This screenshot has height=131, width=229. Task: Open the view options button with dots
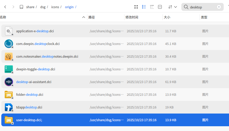pos(160,7)
